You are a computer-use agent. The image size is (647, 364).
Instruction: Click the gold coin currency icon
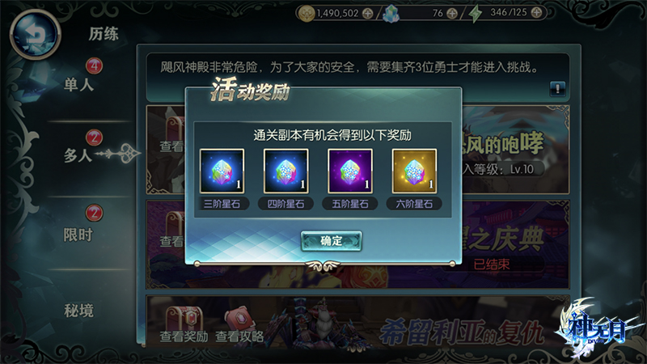307,13
